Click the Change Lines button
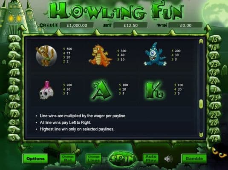The width and height of the screenshot is (228, 170). point(93,159)
